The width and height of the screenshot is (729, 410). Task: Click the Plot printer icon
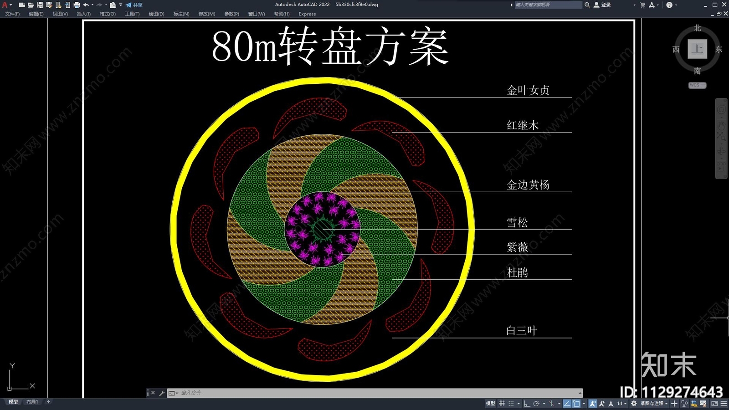click(x=77, y=5)
